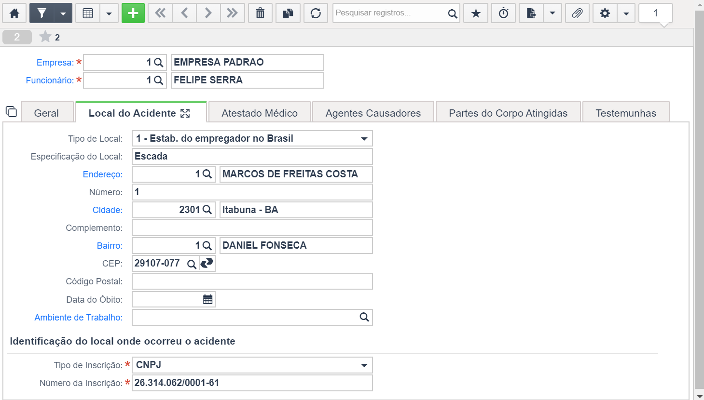Add a new record with green plus
This screenshot has height=400, width=704.
(x=133, y=13)
